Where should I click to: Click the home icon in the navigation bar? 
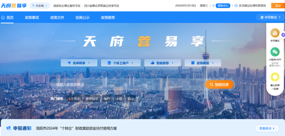click(x=3, y=17)
